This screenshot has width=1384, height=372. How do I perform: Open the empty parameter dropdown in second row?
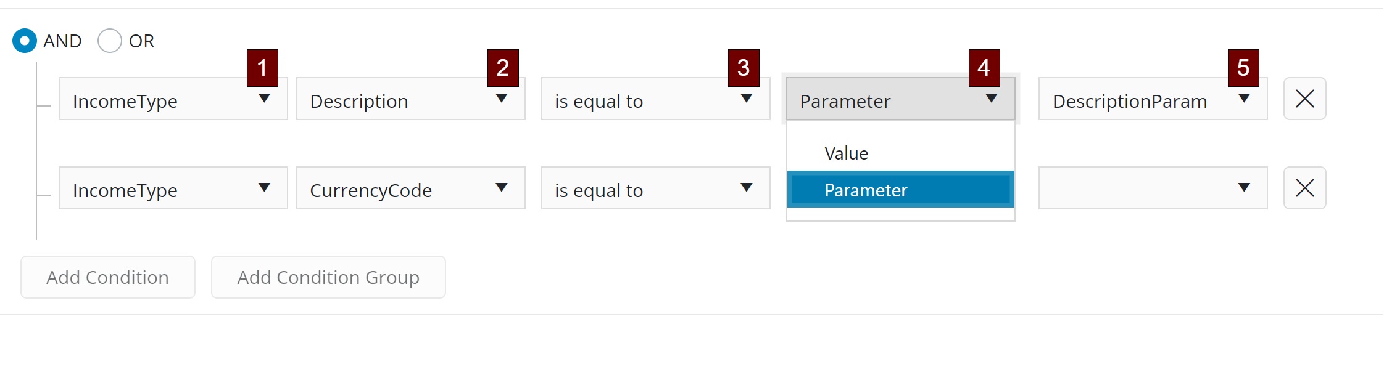(1153, 188)
